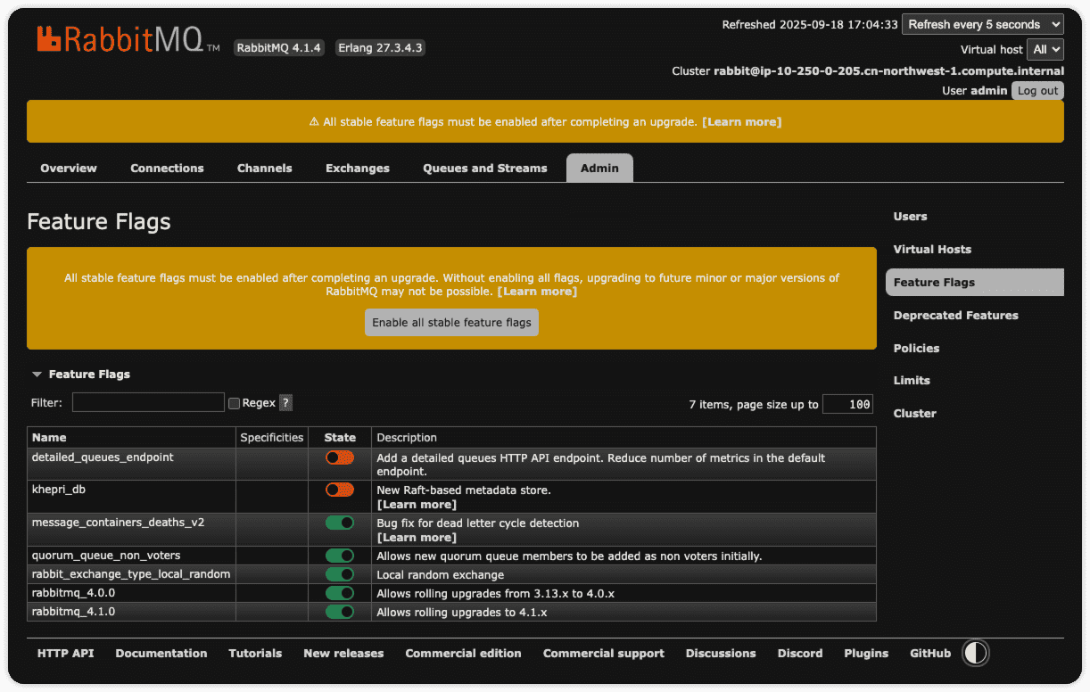Go to Deprecated Features in sidebar
Viewport: 1090px width, 692px height.
(x=955, y=316)
